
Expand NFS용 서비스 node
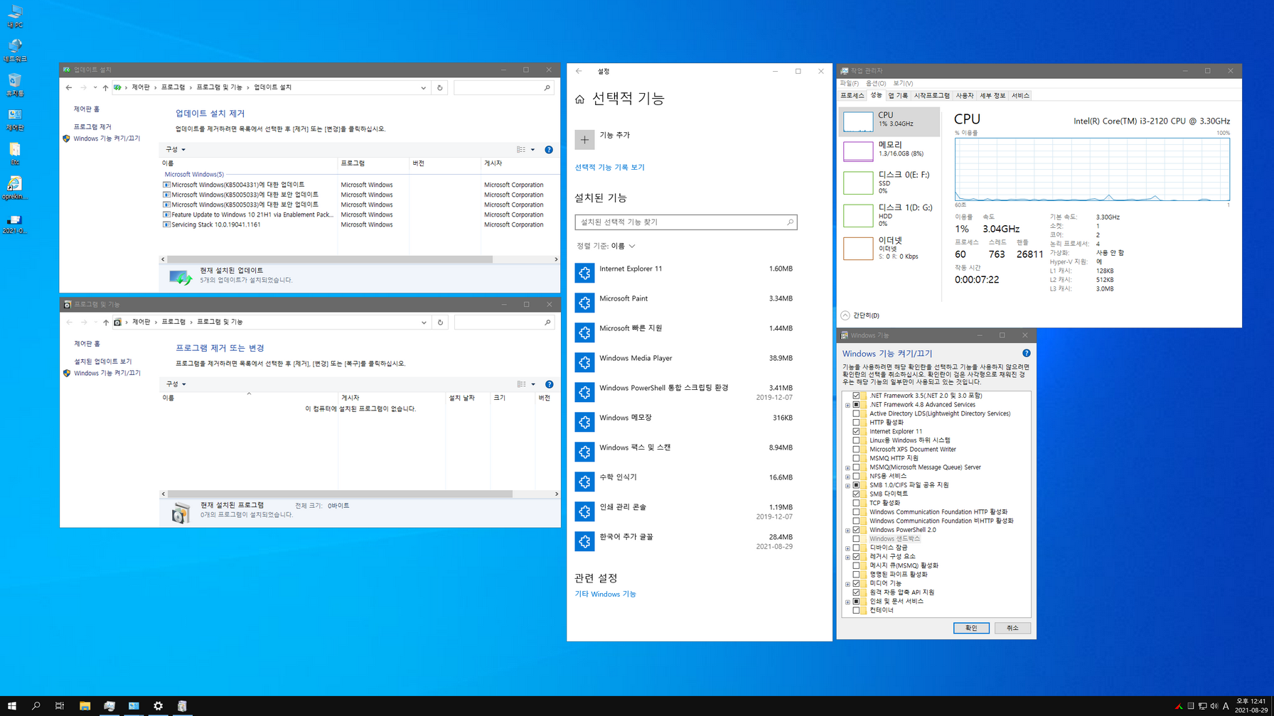[847, 477]
